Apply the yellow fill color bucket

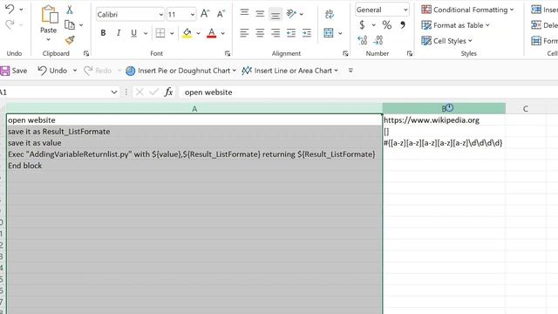[x=187, y=33]
